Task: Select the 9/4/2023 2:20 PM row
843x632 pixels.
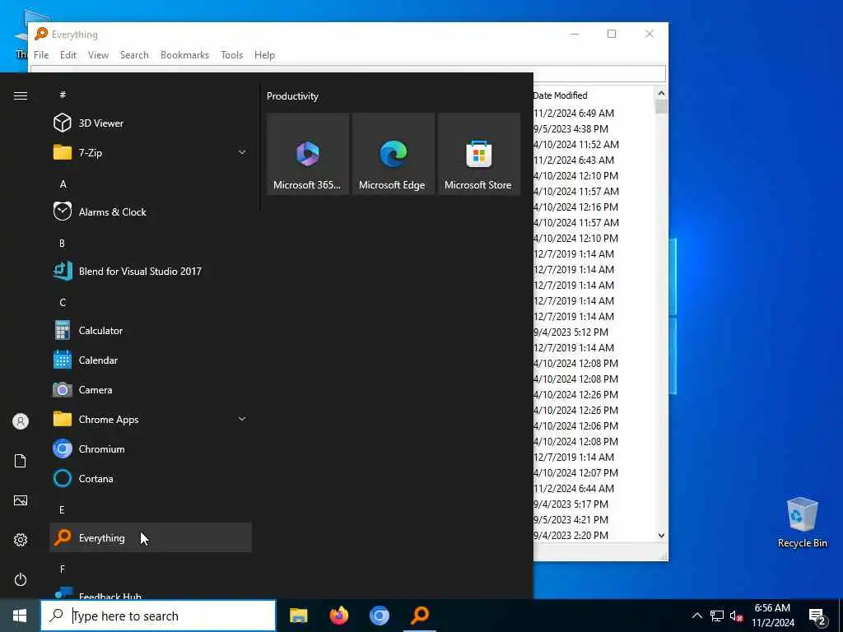Action: pos(571,535)
